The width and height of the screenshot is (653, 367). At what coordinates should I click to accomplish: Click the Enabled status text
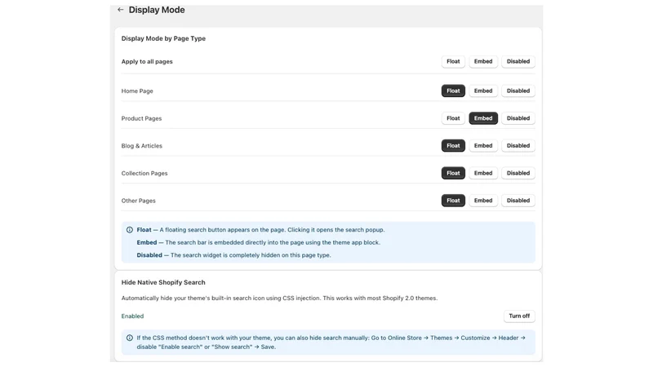point(132,316)
